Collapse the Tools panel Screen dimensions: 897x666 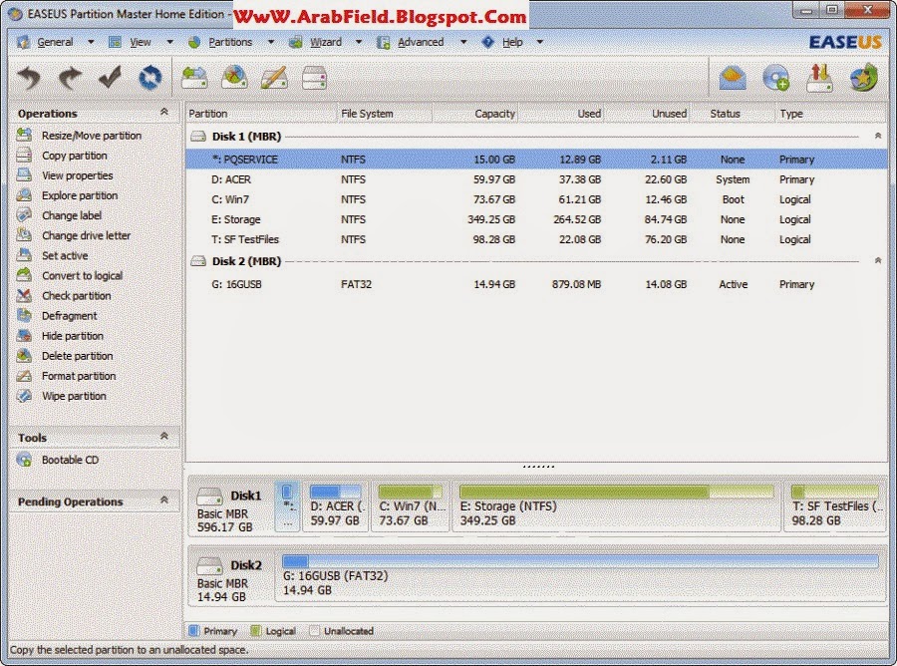tap(164, 436)
